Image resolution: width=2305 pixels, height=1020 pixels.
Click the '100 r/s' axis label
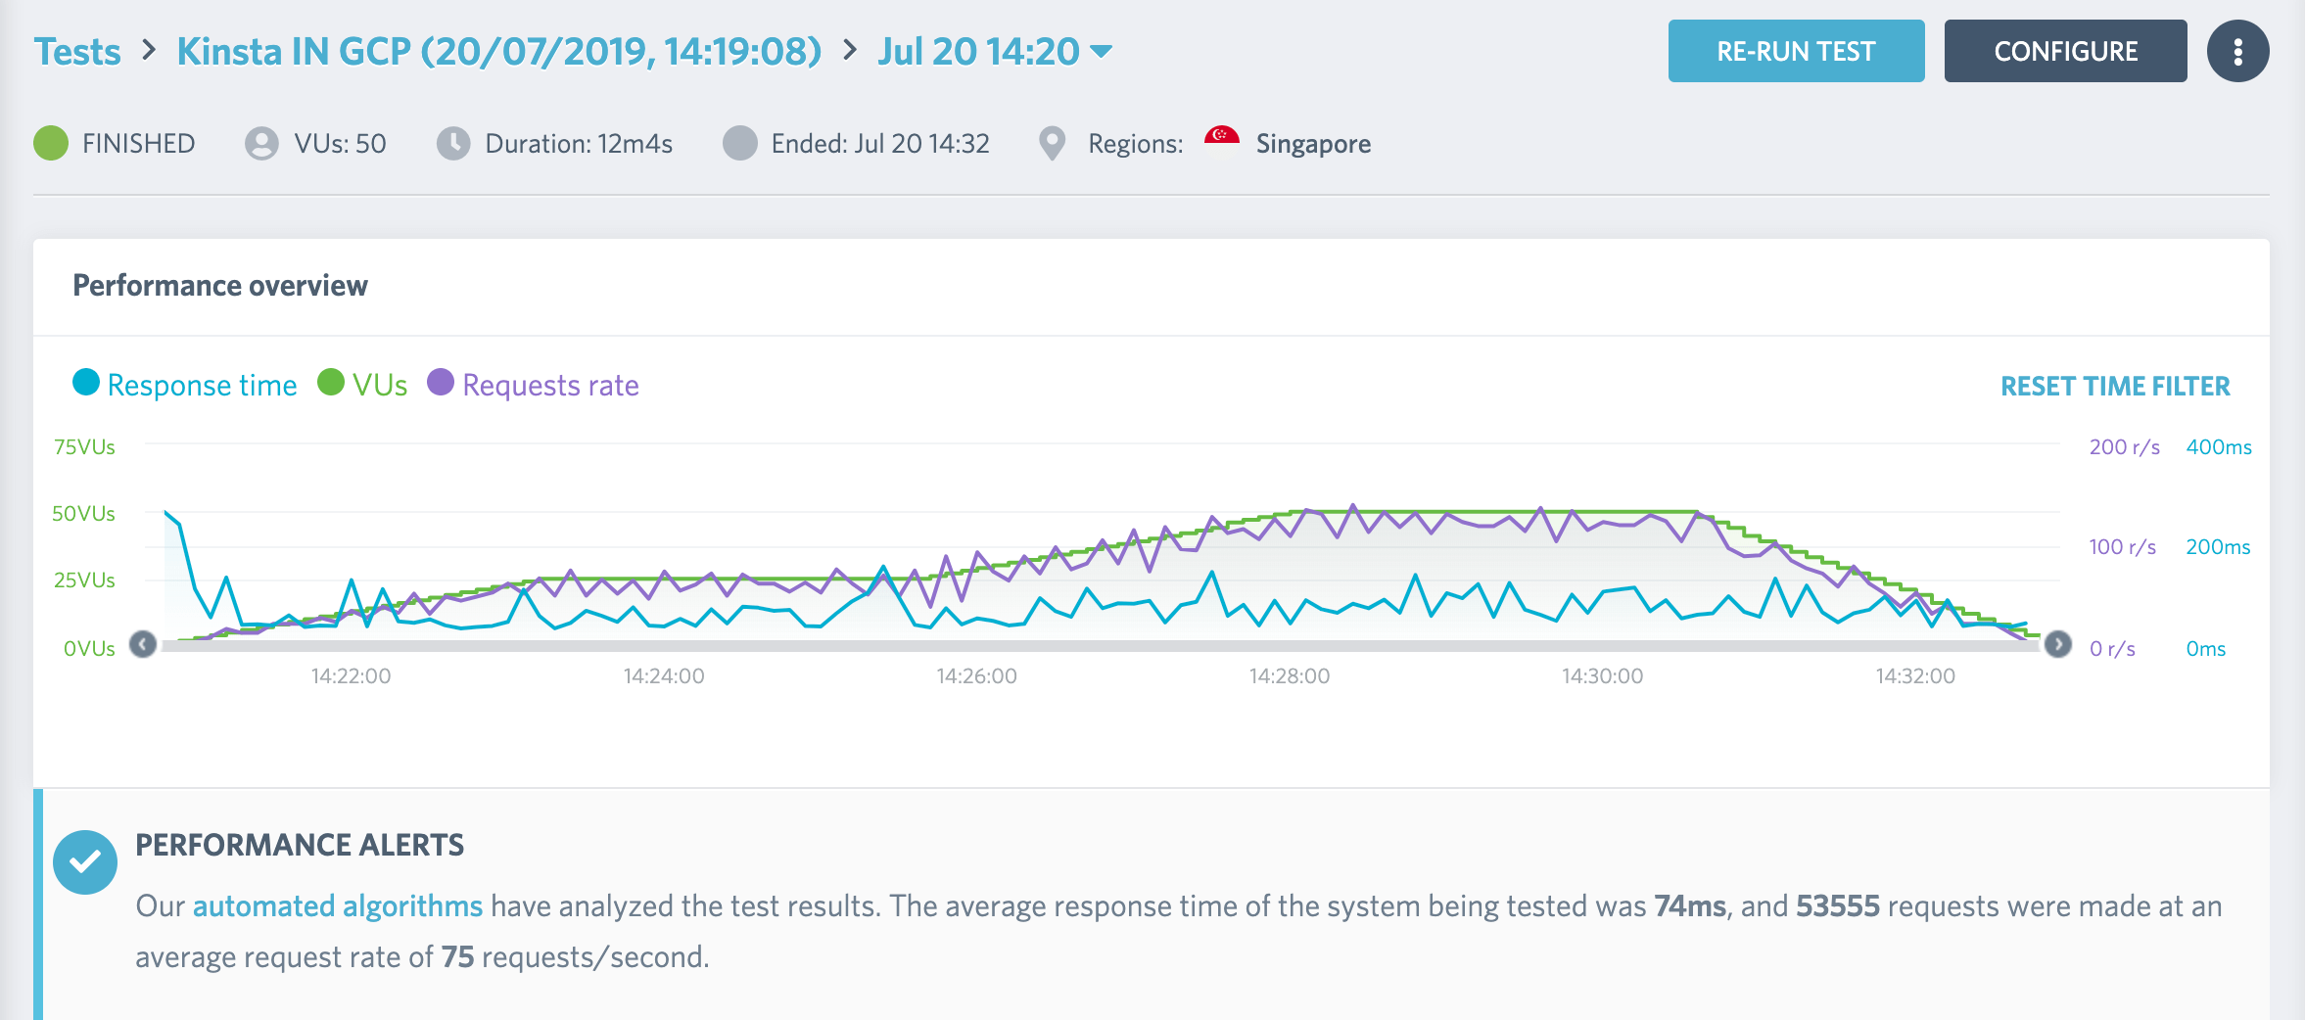[2122, 546]
